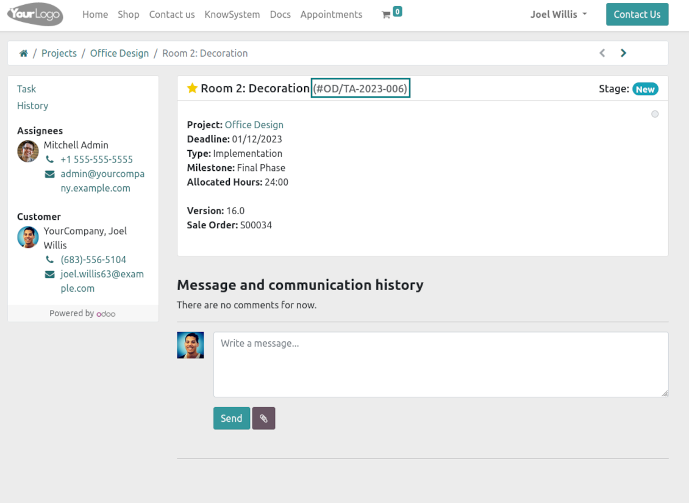
Task: Open the Appointments menu item
Action: tap(331, 15)
